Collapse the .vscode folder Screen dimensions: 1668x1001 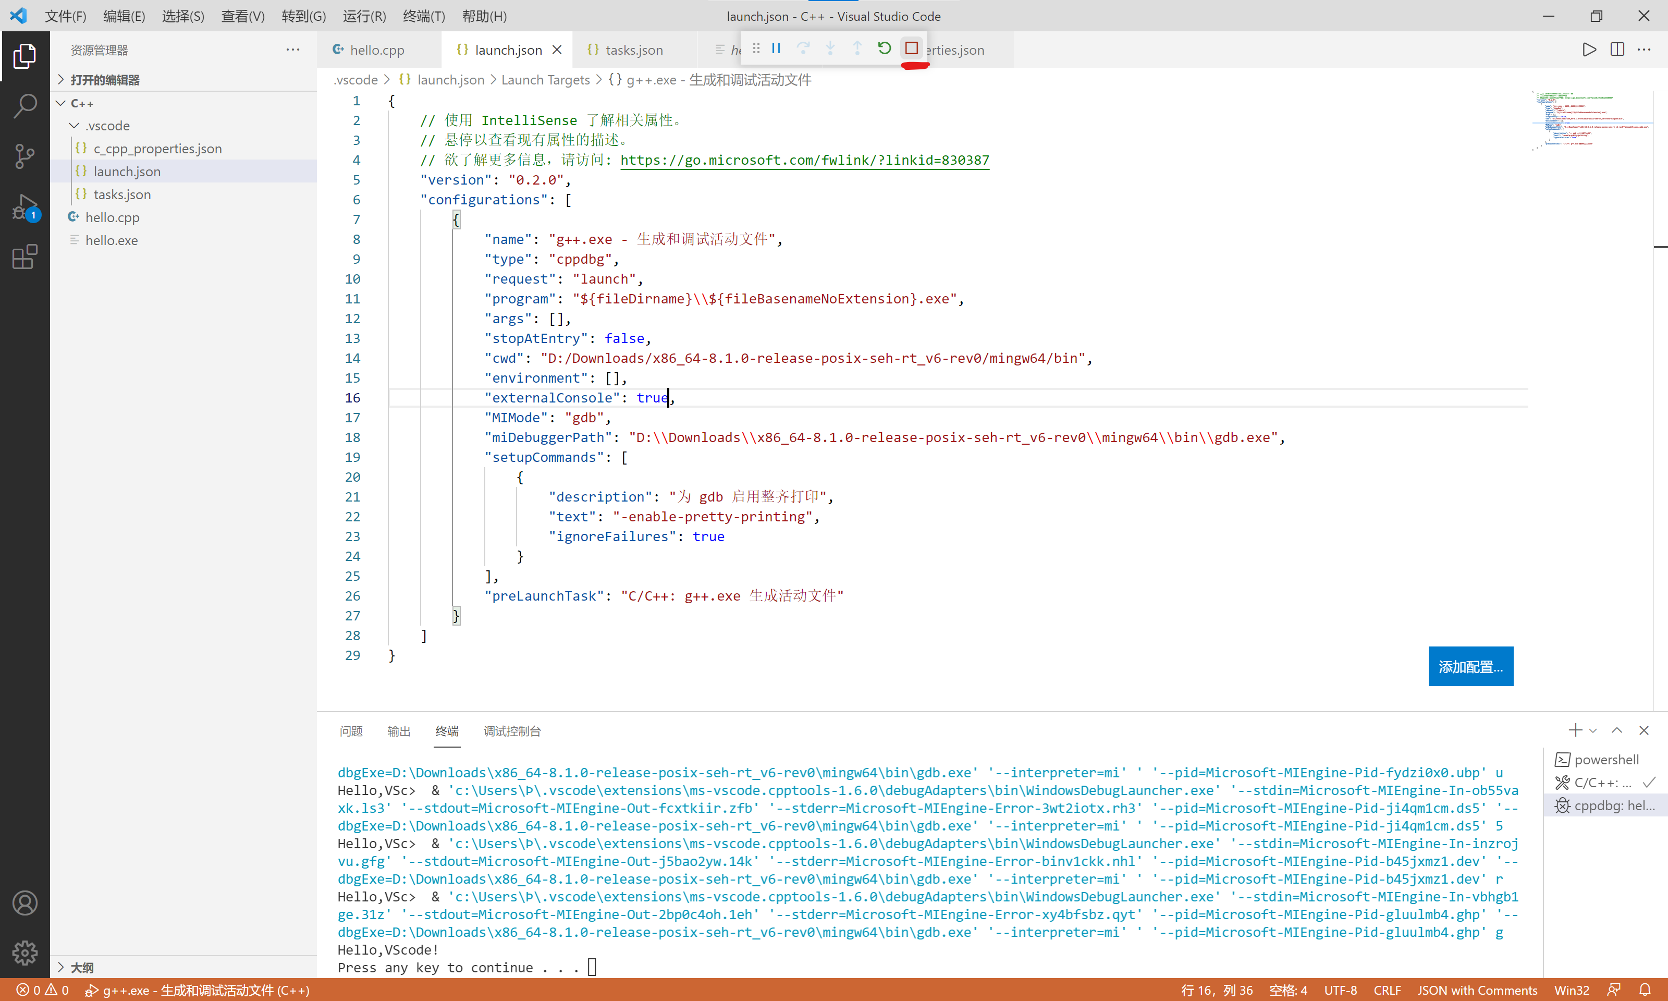coord(75,126)
